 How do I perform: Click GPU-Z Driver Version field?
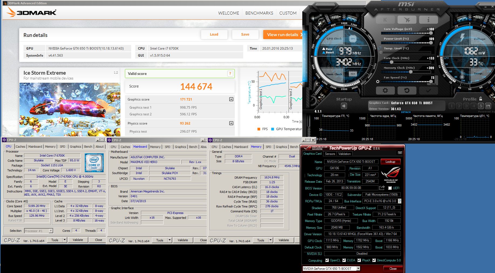(362, 234)
